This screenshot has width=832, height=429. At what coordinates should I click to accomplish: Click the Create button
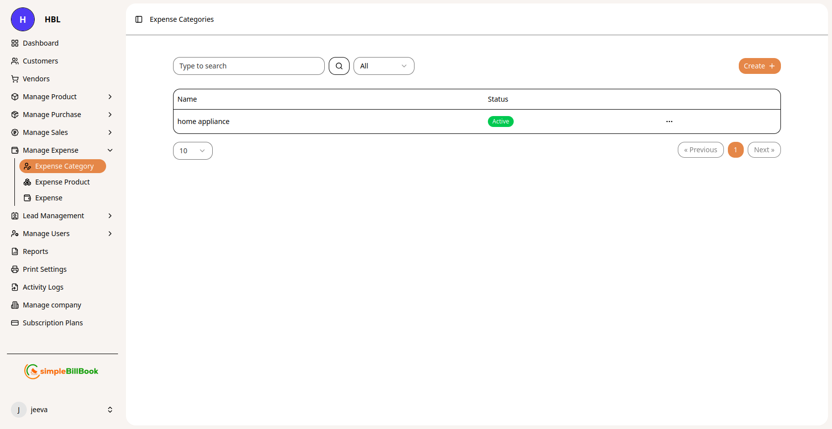click(759, 66)
